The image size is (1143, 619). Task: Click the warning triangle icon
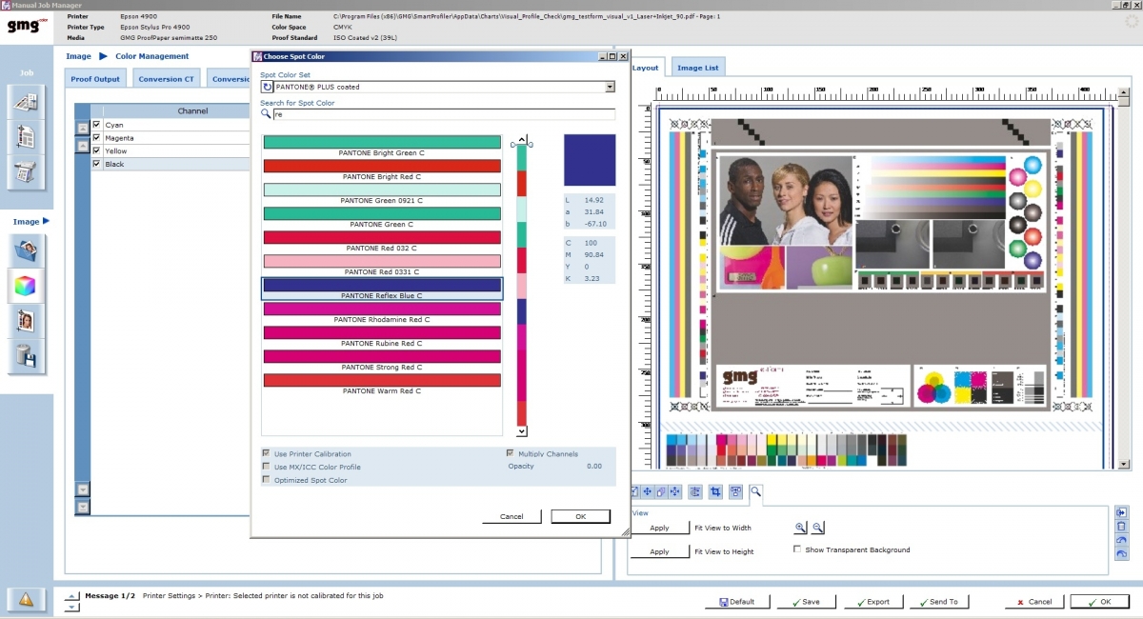click(x=26, y=600)
